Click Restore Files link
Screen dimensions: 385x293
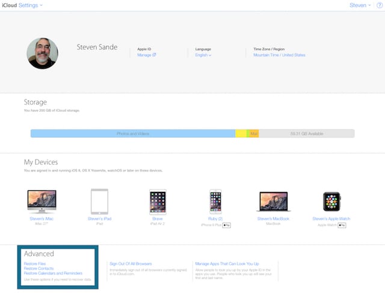(x=35, y=264)
